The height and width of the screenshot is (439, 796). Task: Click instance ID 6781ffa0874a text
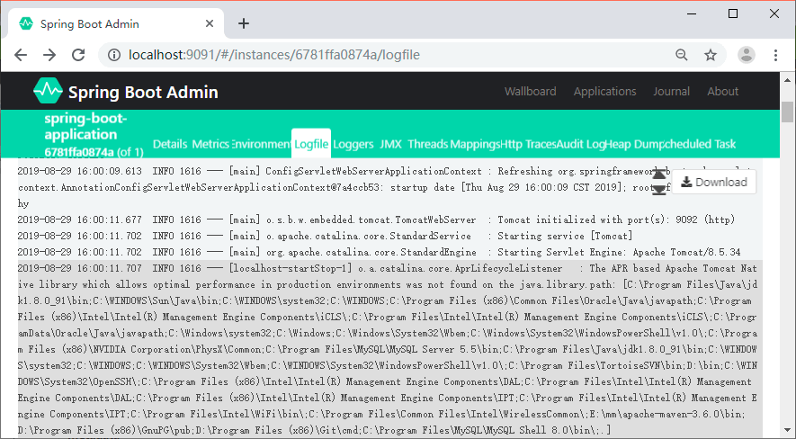point(79,152)
